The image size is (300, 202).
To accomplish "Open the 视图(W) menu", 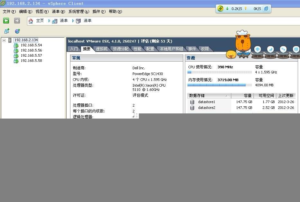I will point(42,12).
